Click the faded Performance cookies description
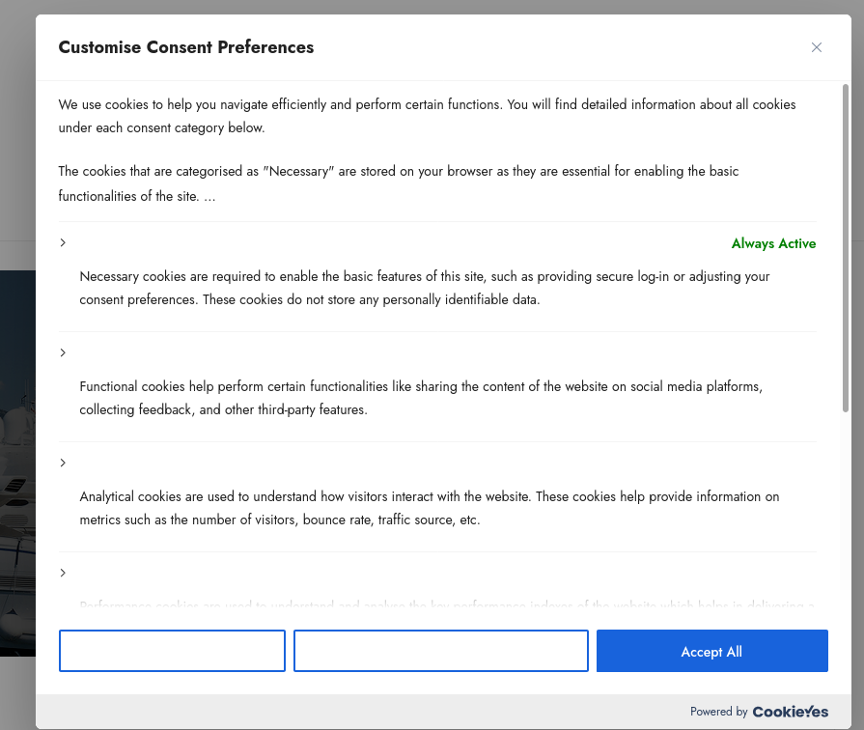 point(446,606)
